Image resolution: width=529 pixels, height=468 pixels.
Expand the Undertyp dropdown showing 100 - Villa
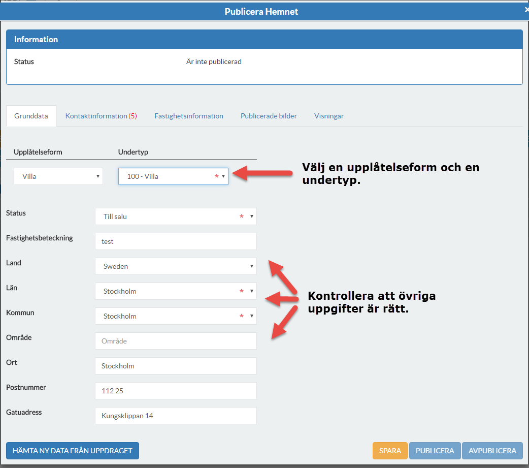[x=173, y=176]
